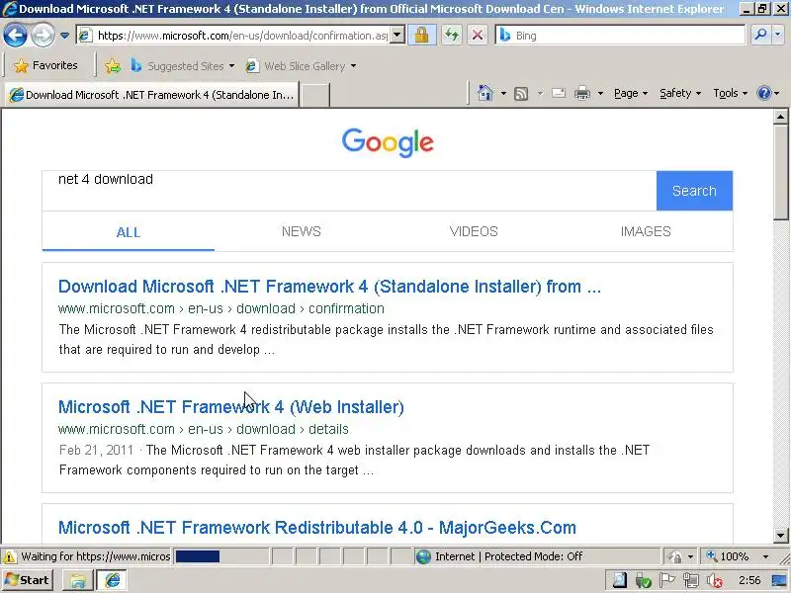Click the 'net 4 download' search field

(x=349, y=191)
